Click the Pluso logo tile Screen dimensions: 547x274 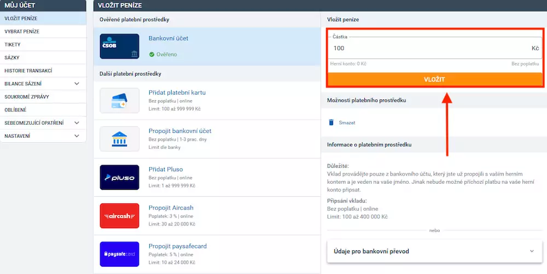coord(119,177)
